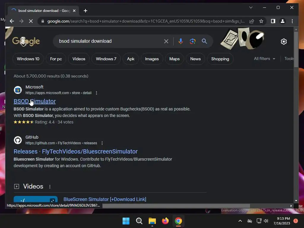Switch to Videos results

(79, 59)
